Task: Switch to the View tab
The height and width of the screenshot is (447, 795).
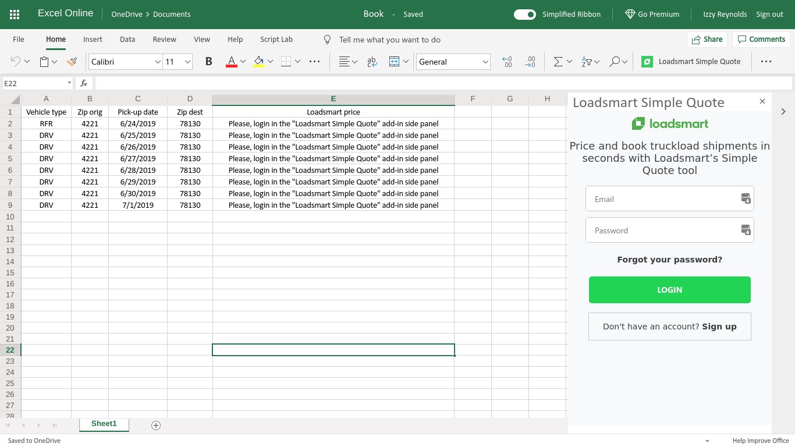Action: [x=202, y=40]
